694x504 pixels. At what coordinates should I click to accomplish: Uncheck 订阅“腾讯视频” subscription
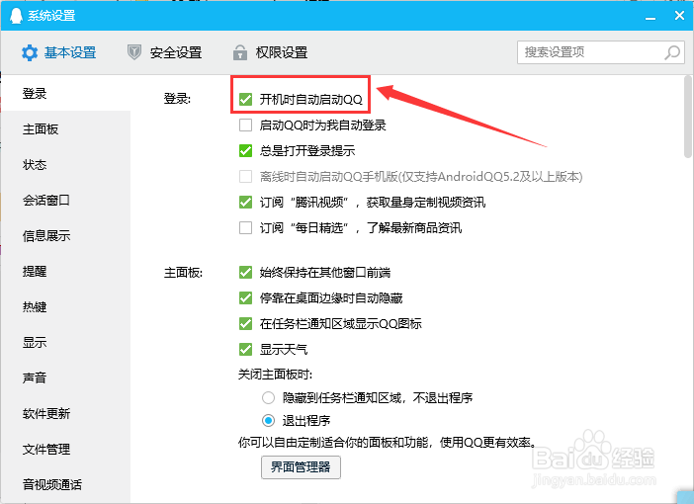tap(245, 203)
